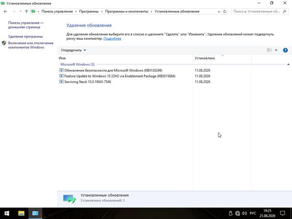292x219 pixels.
Task: Click the USB safely remove tray icon
Action: (x=230, y=213)
